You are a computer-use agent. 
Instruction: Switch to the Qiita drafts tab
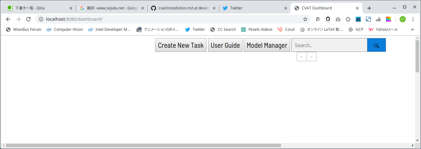[x=39, y=8]
